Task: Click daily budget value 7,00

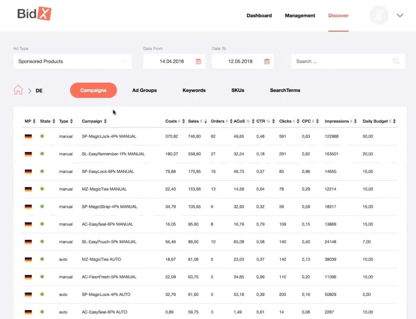Action: [367, 242]
